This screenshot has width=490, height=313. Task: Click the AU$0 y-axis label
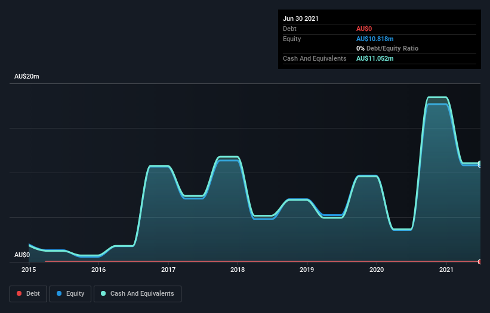(22, 255)
